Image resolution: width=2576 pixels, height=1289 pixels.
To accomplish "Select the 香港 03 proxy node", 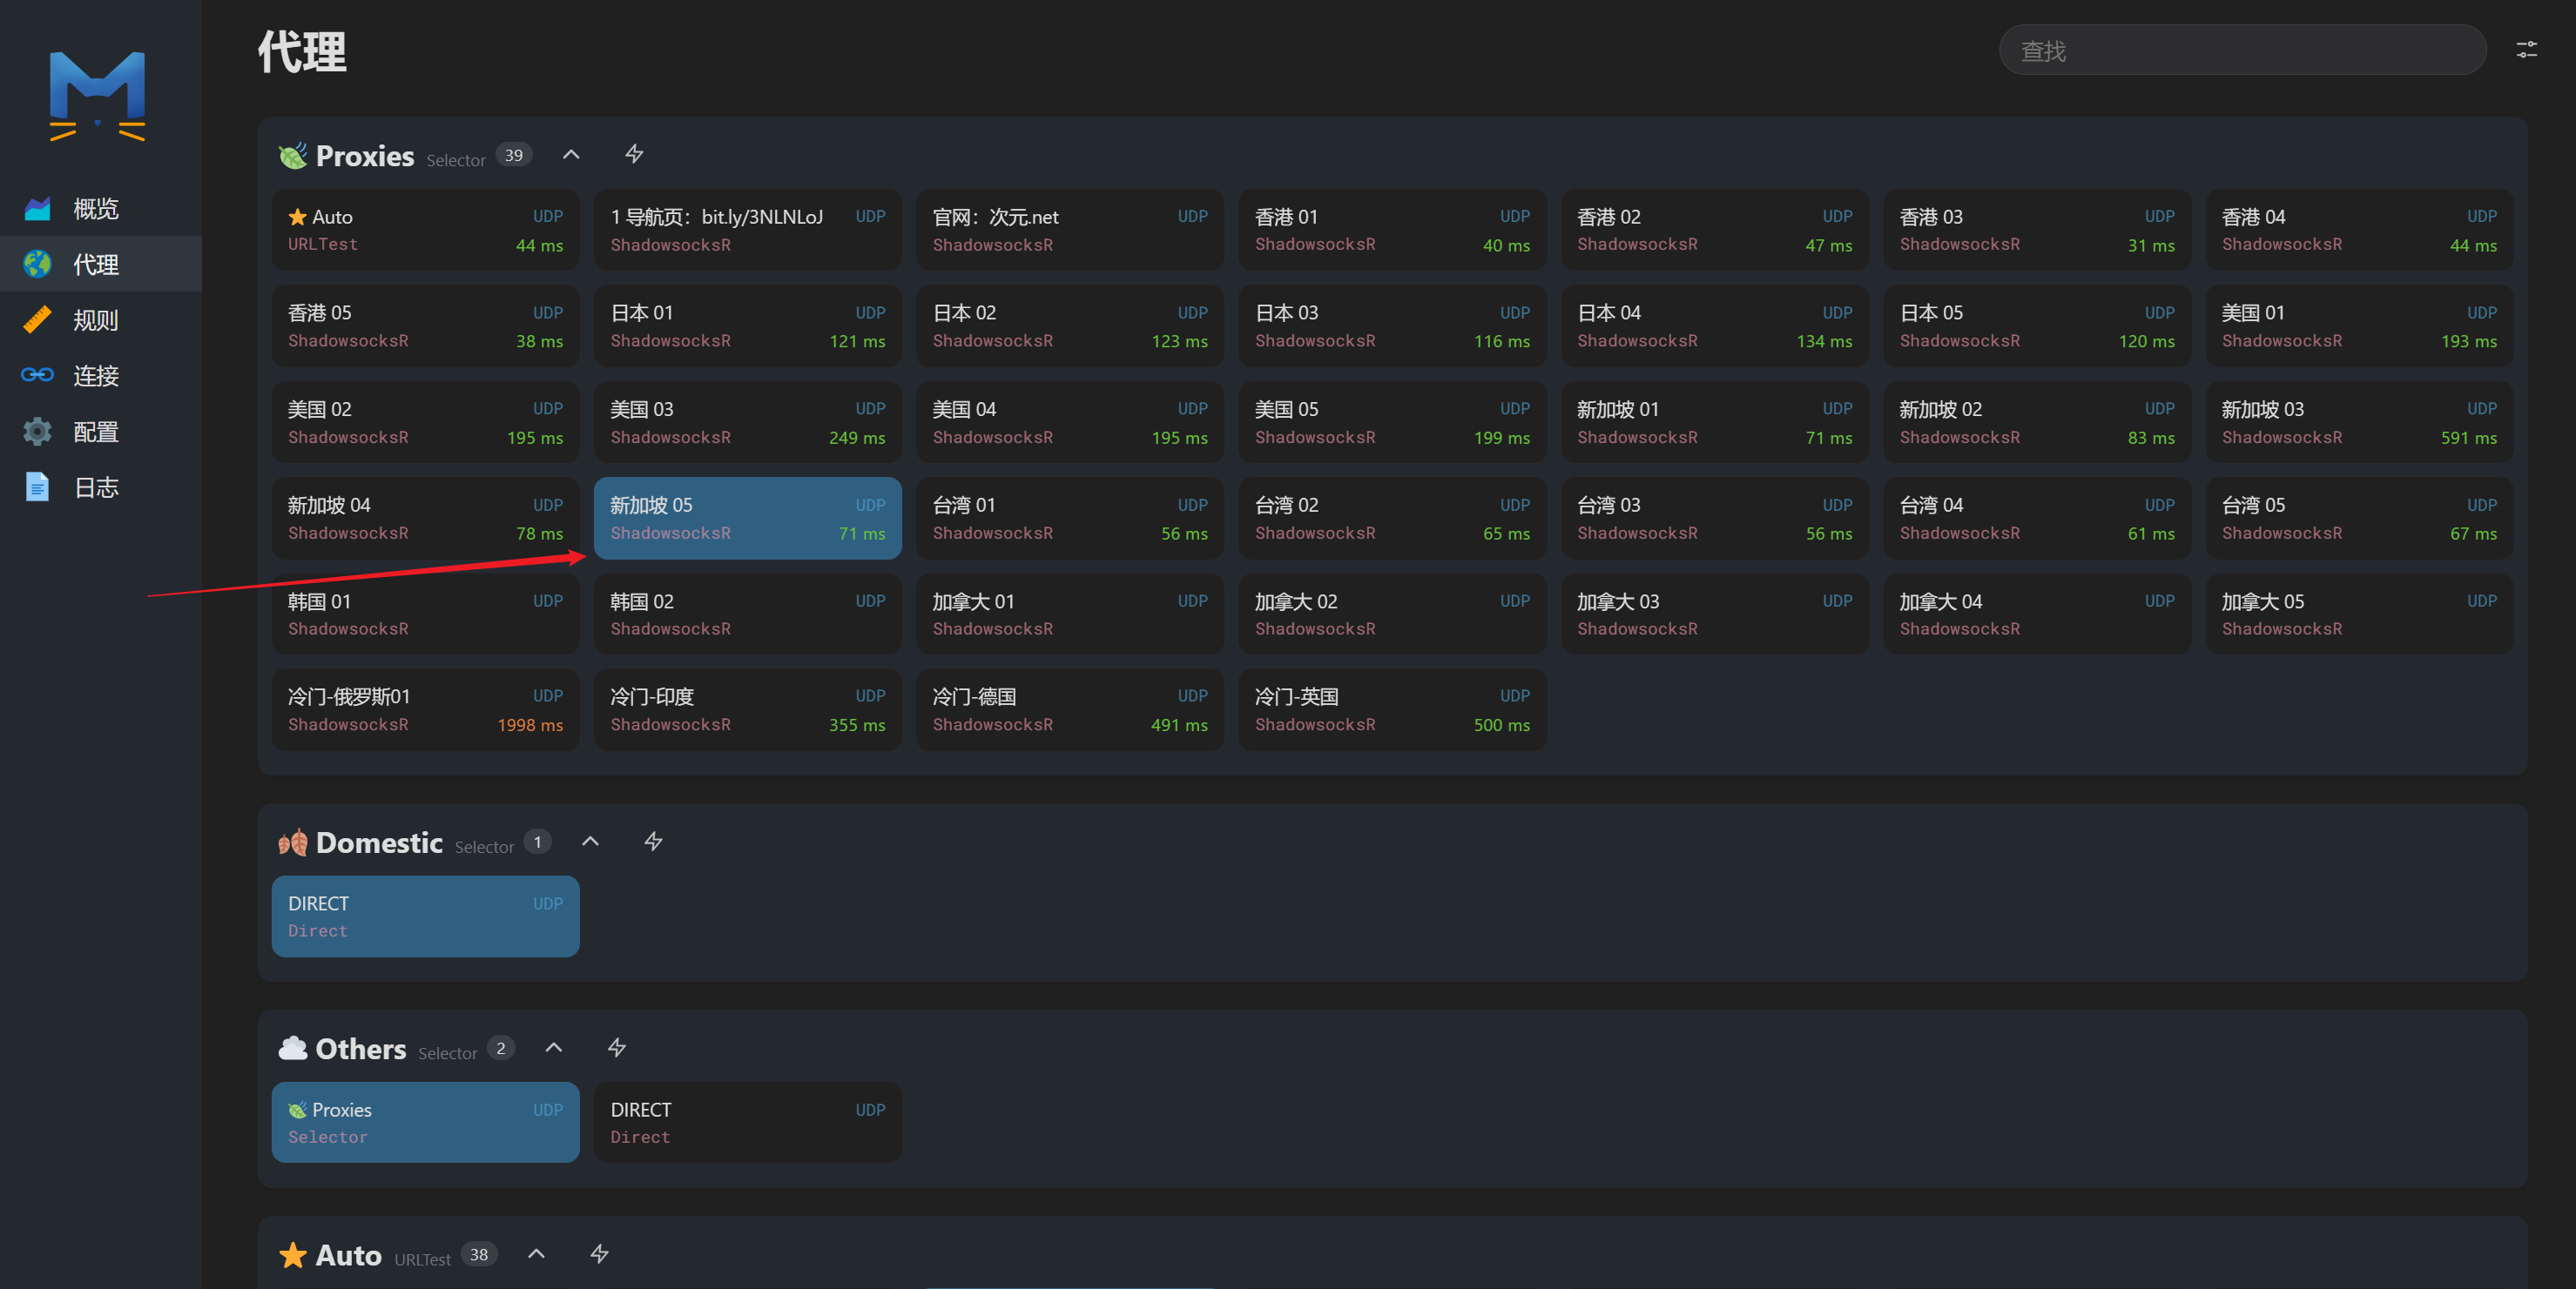I will [2036, 230].
